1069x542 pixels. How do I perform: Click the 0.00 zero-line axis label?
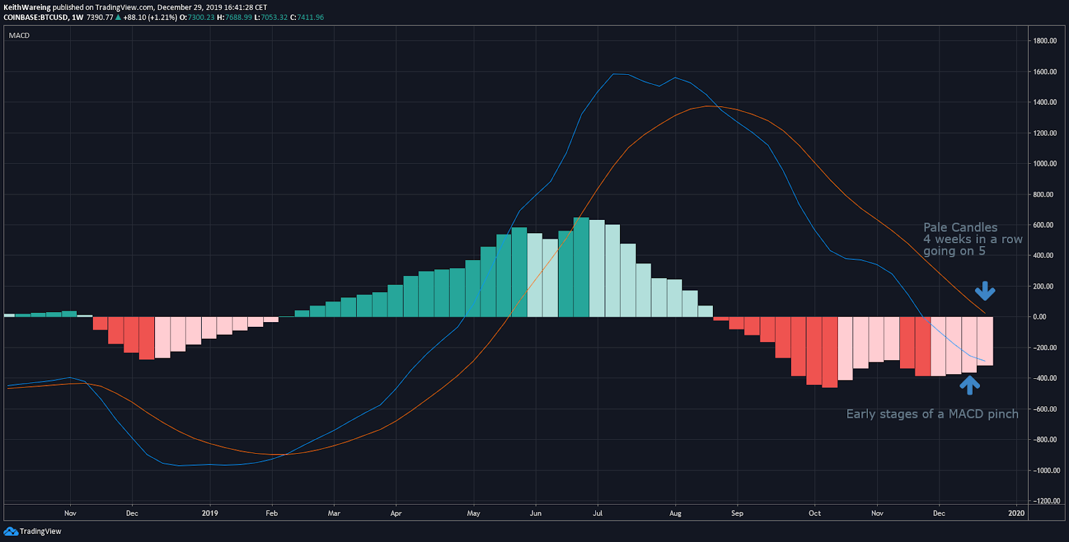1040,317
